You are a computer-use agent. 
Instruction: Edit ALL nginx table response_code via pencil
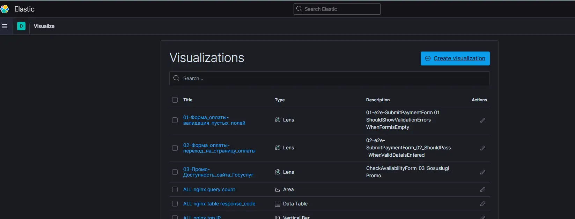click(482, 204)
